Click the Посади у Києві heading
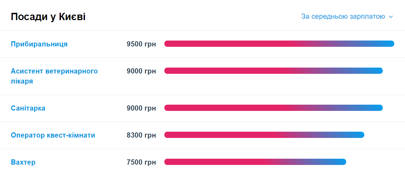 click(x=48, y=17)
